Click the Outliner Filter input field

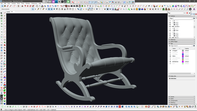coord(183,18)
